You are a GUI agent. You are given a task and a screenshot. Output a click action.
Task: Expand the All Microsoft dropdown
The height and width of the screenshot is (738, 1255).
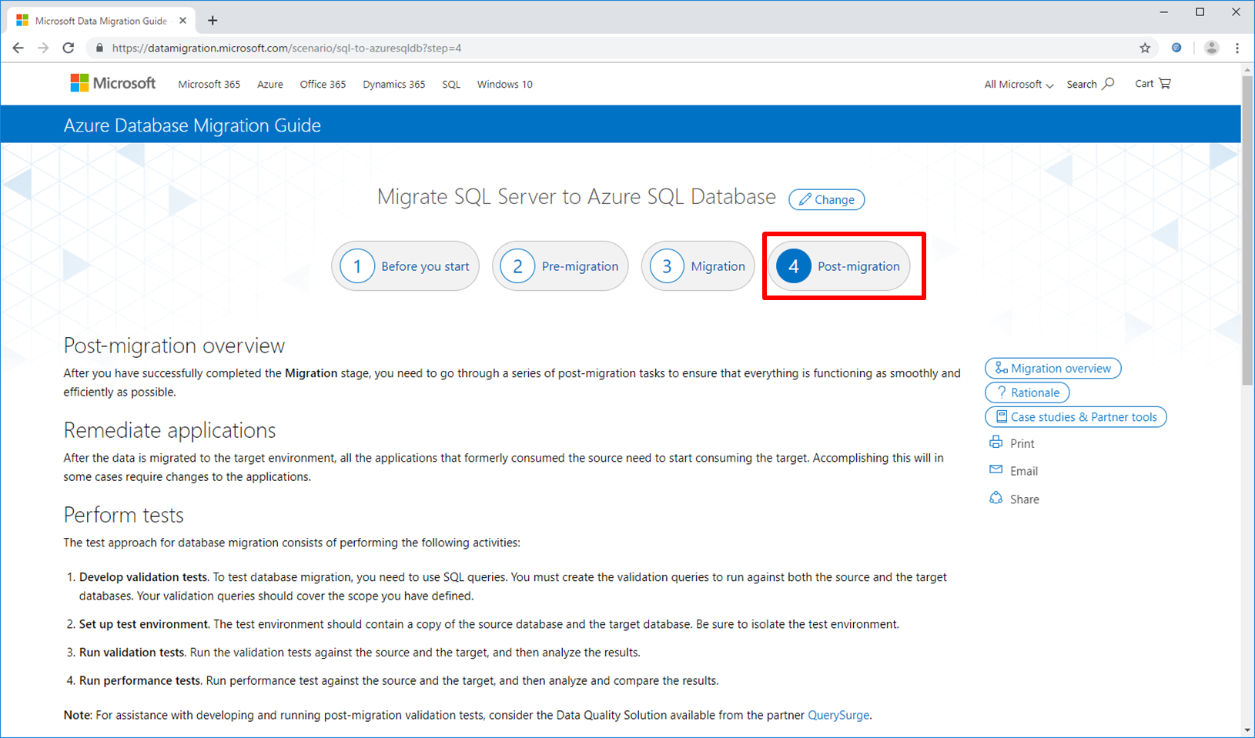tap(1019, 84)
